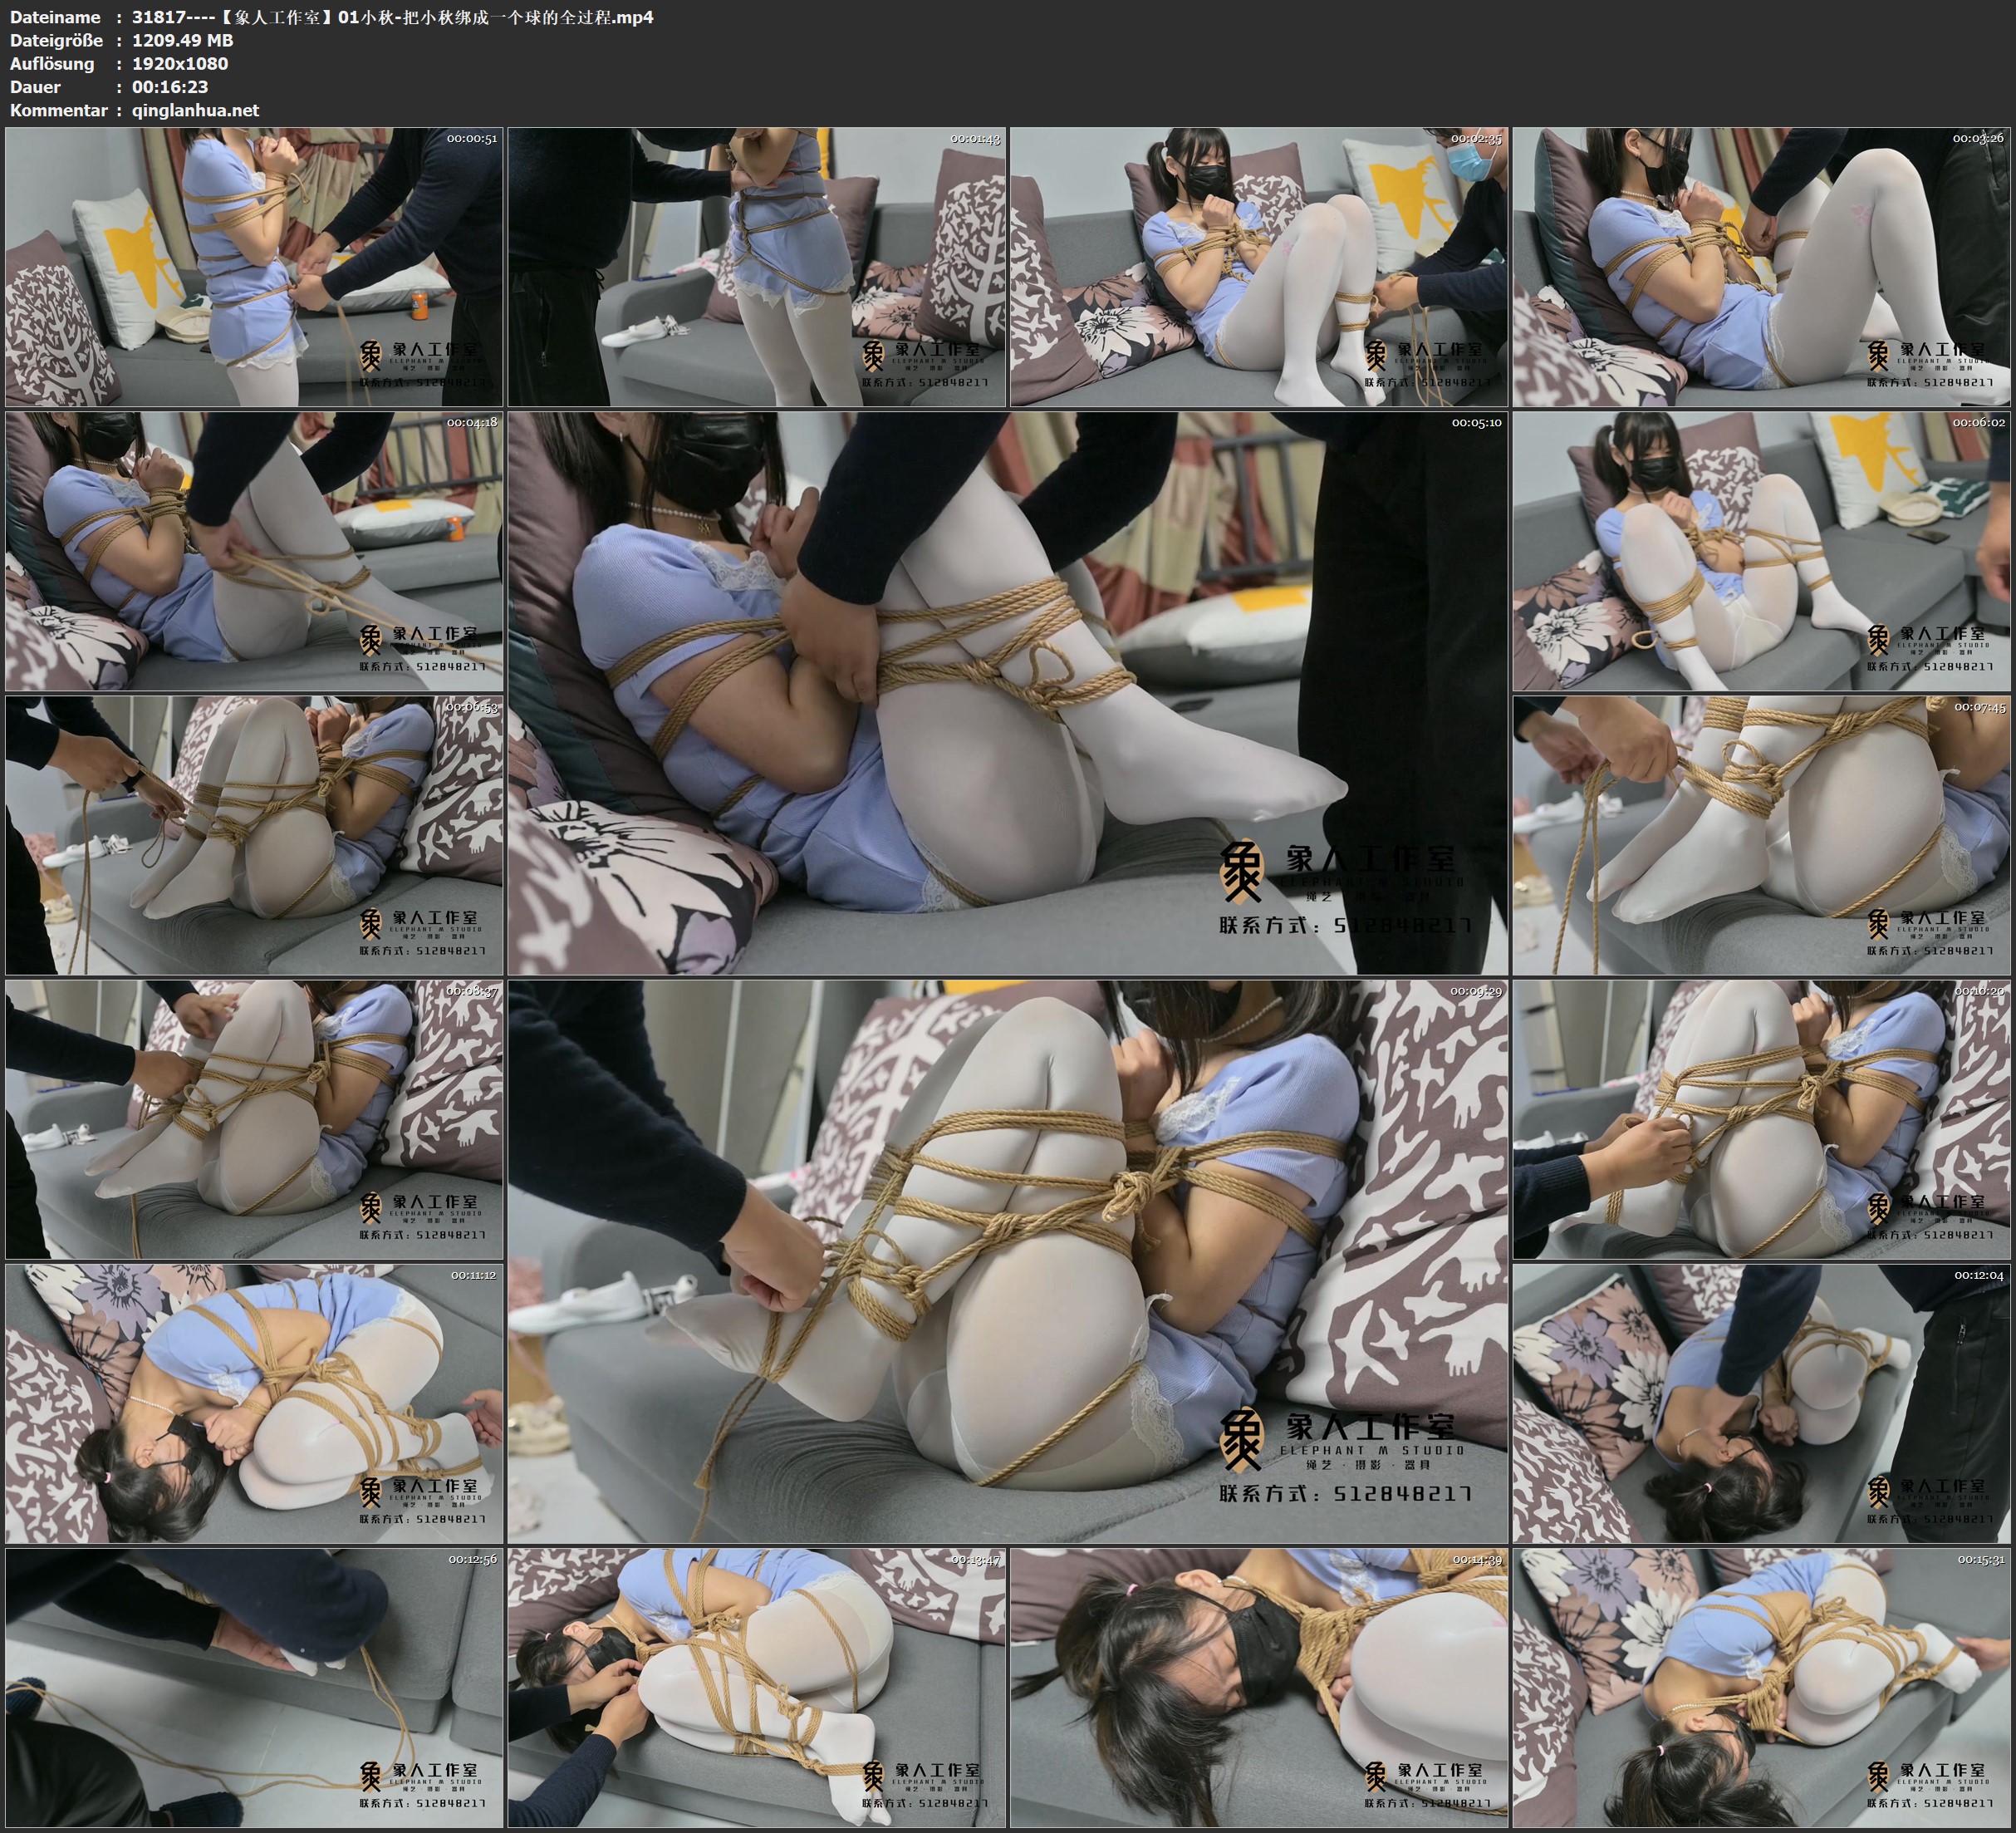Click the thumbnail marked 00:06:02
Image resolution: width=2016 pixels, height=1833 pixels.
[1761, 551]
